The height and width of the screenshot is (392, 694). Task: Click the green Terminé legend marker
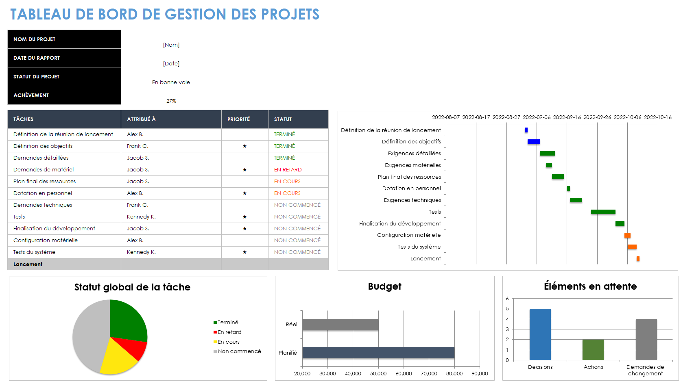214,322
